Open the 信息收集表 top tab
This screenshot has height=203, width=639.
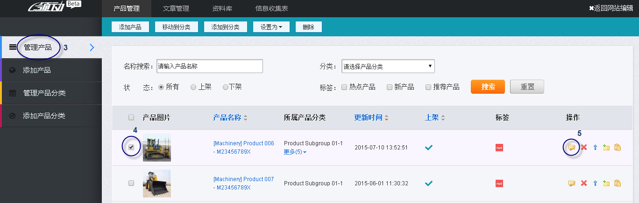(272, 8)
